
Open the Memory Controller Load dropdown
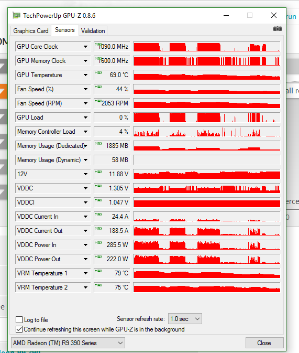pos(85,132)
